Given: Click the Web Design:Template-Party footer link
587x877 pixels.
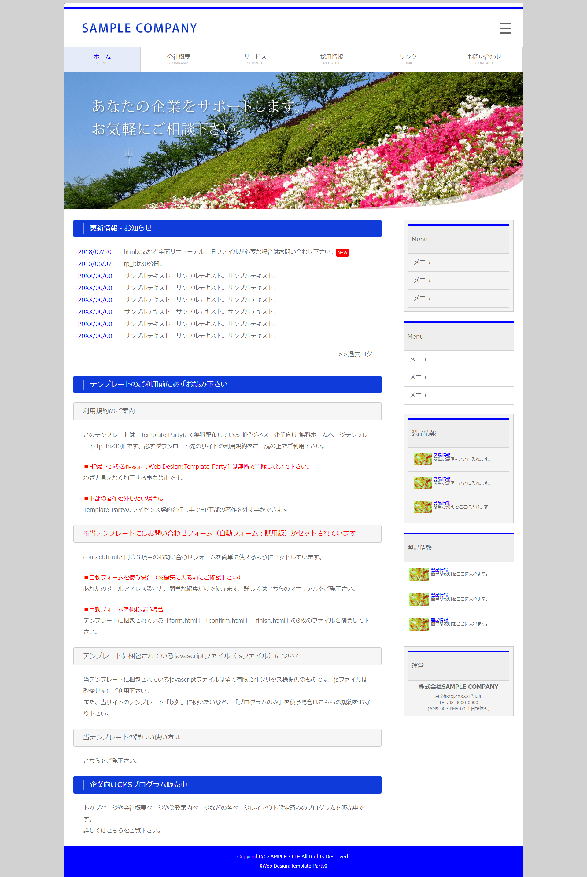Looking at the screenshot, I should click(293, 866).
